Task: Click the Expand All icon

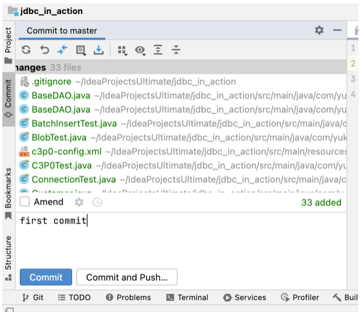Action: pyautogui.click(x=158, y=49)
